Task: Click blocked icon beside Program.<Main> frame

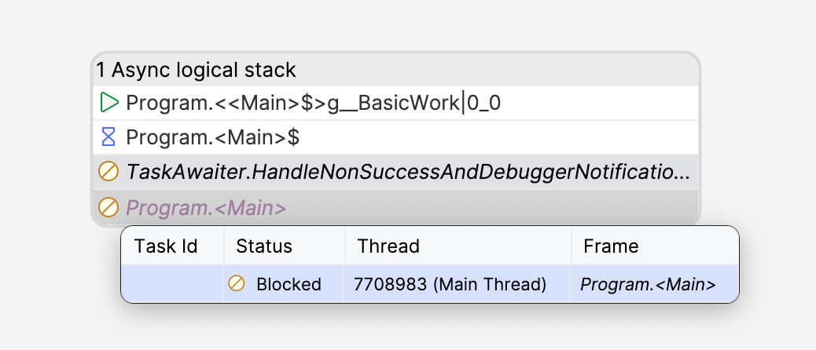Action: pos(108,208)
